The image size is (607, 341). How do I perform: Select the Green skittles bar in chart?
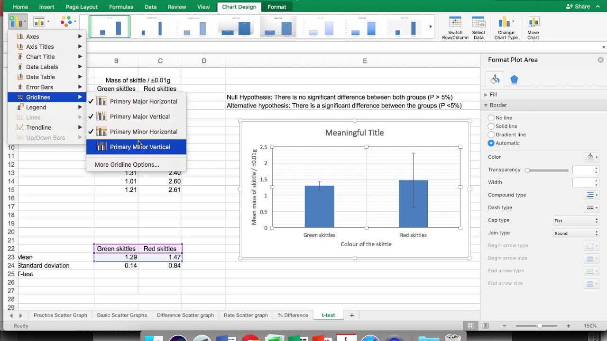(319, 206)
